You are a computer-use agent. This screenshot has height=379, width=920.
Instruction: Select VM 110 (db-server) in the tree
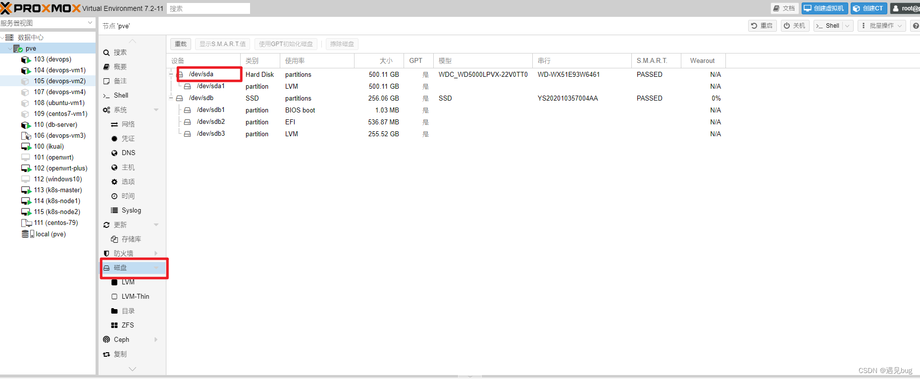coord(48,125)
